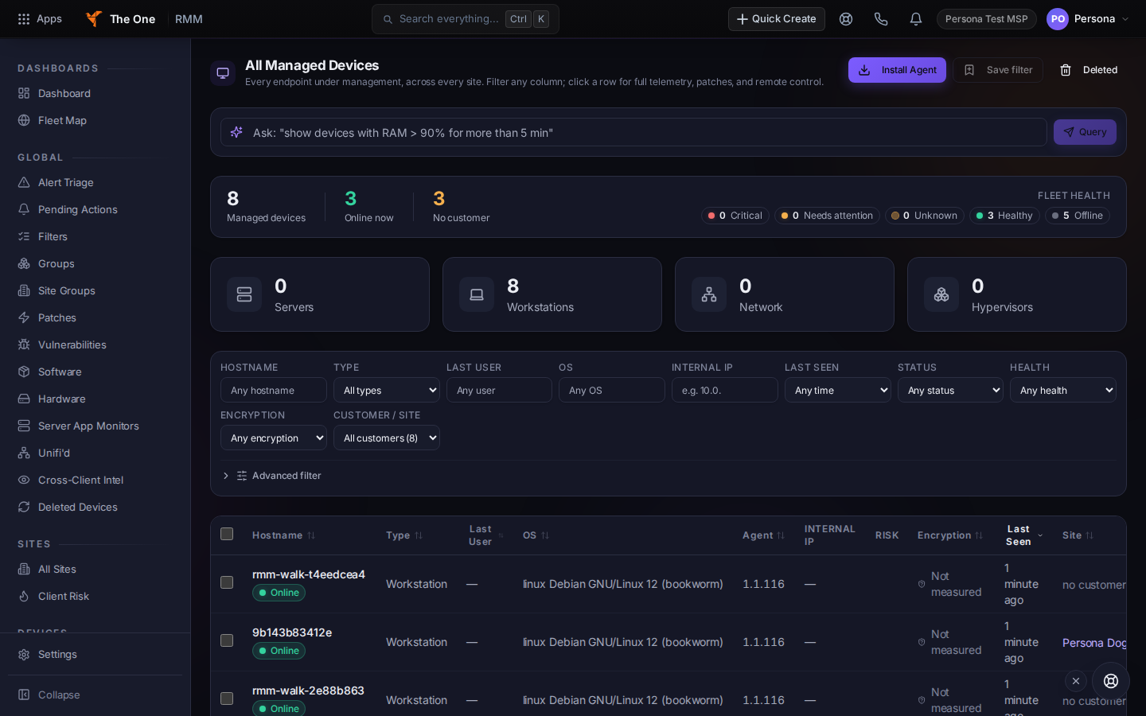The height and width of the screenshot is (716, 1146).
Task: Open the Health filter dropdown
Action: (1063, 390)
